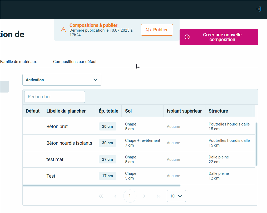
Task: Switch to Compositions par défaut tab
Action: (75, 62)
